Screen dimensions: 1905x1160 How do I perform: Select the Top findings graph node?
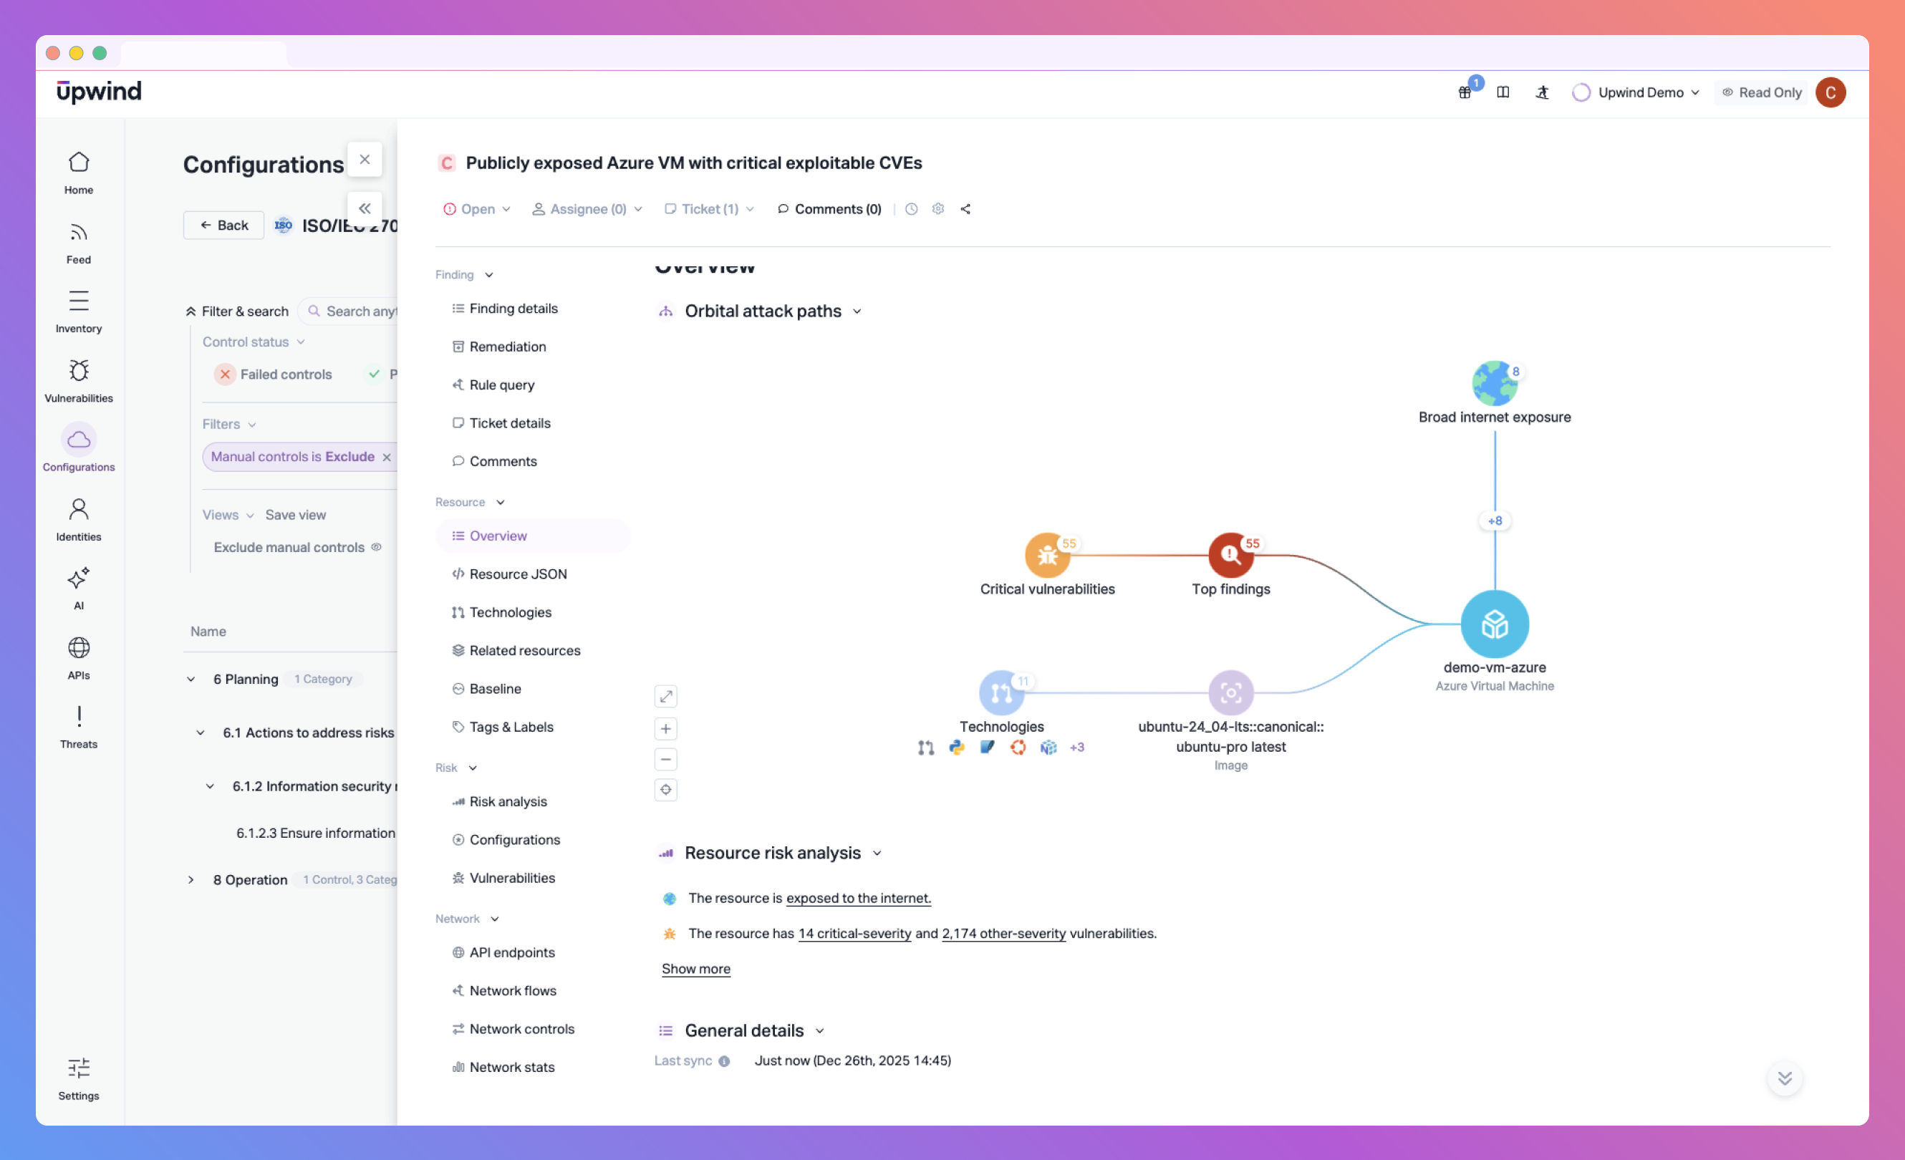point(1230,555)
